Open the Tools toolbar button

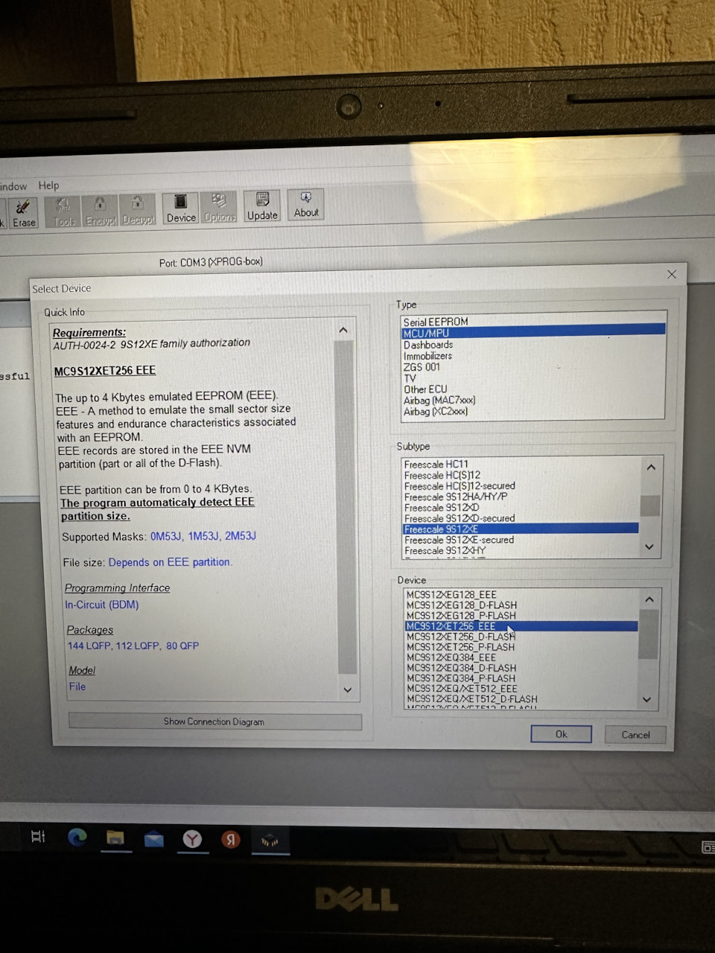(63, 211)
